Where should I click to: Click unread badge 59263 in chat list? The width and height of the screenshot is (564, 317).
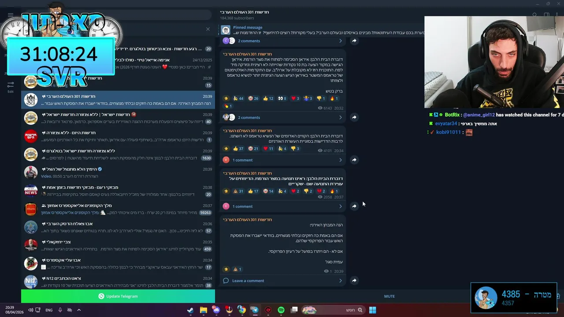(x=205, y=213)
